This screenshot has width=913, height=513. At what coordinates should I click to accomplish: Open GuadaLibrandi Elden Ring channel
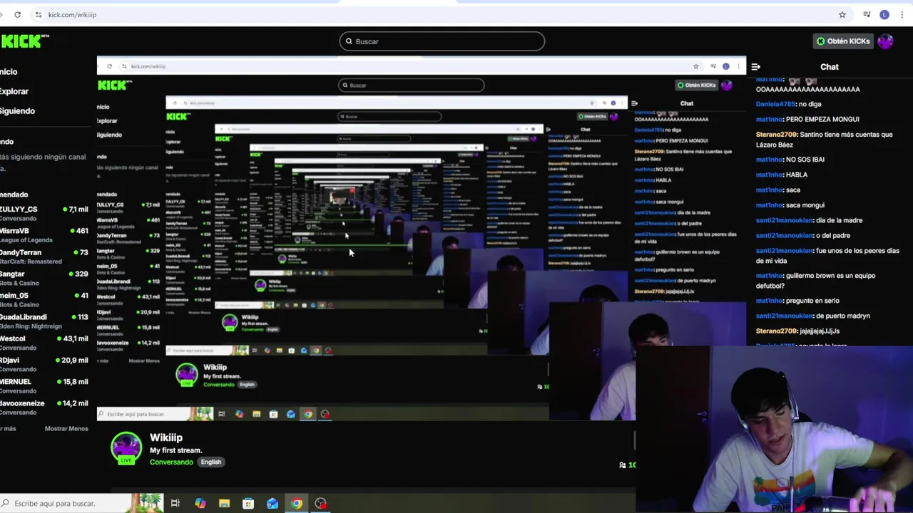point(44,321)
